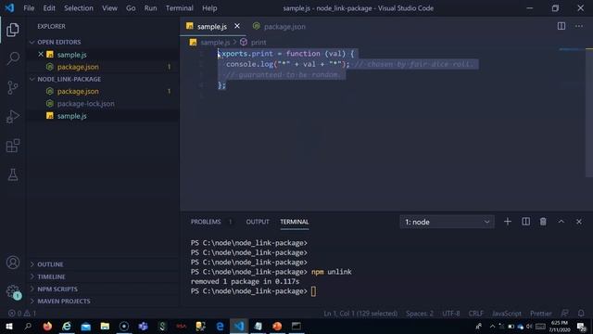Image resolution: width=593 pixels, height=334 pixels.
Task: Select the Terminal panel tab
Action: click(x=295, y=222)
